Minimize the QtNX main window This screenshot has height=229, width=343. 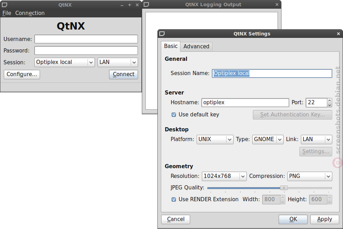coord(122,5)
